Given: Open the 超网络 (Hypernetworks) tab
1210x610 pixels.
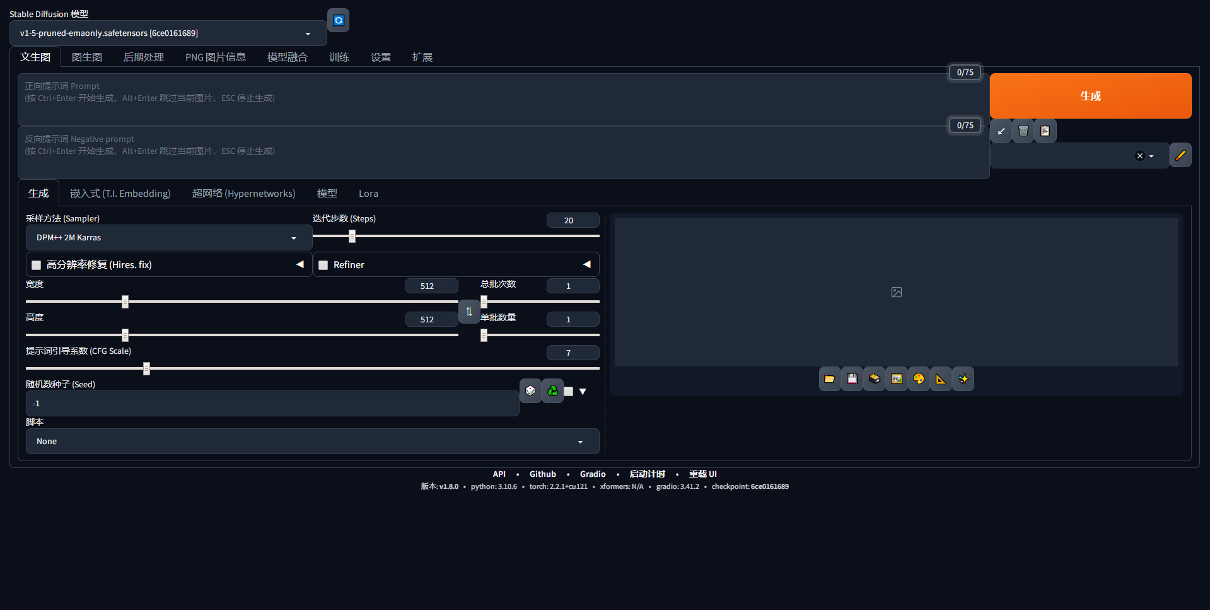Looking at the screenshot, I should (243, 194).
